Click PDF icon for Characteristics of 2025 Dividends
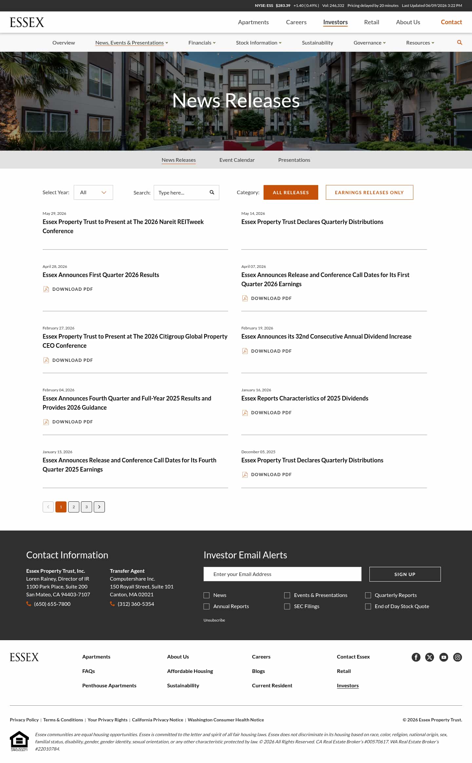 click(245, 413)
